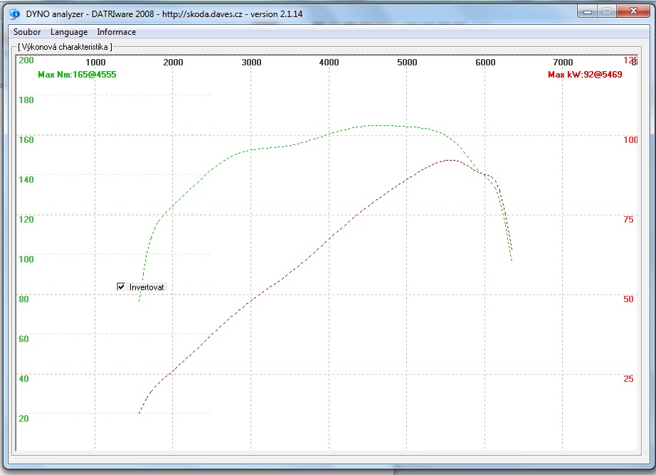Click the green 20 torque axis label
This screenshot has height=475, width=656.
[23, 418]
